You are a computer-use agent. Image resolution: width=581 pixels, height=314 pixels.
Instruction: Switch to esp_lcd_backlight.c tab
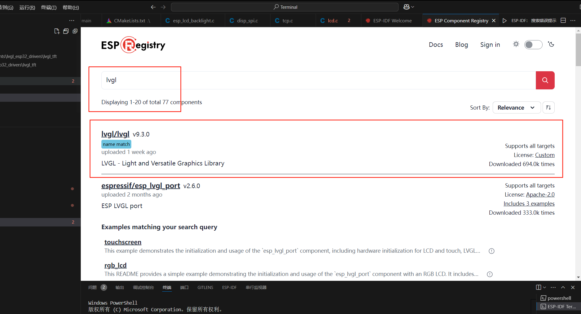click(x=193, y=21)
